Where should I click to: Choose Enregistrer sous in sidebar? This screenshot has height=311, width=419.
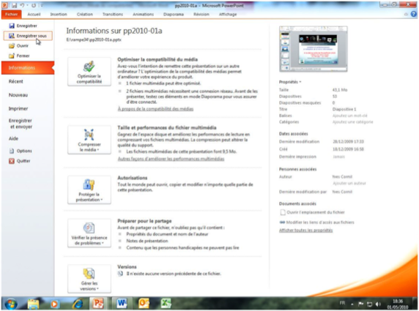[x=28, y=36]
